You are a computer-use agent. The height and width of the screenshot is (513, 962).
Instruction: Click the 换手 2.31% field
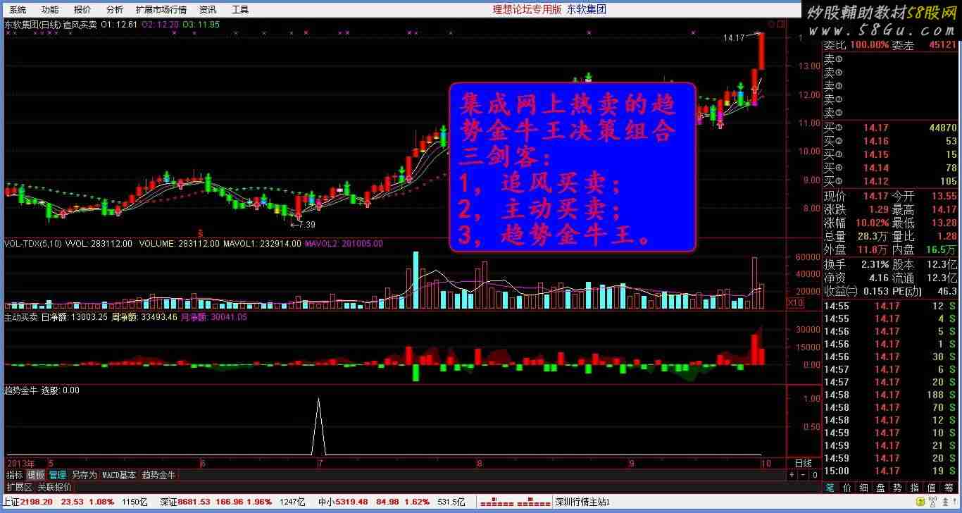pos(856,264)
